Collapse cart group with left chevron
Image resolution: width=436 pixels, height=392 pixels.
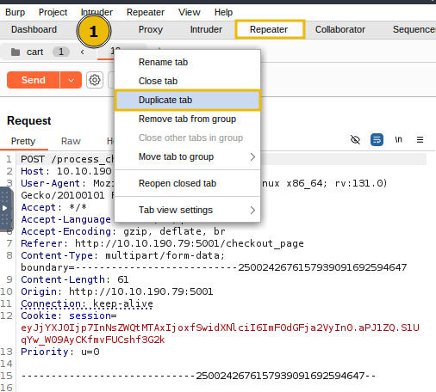point(83,52)
